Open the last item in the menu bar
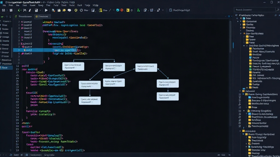The image size is (280, 157). [x=95, y=5]
